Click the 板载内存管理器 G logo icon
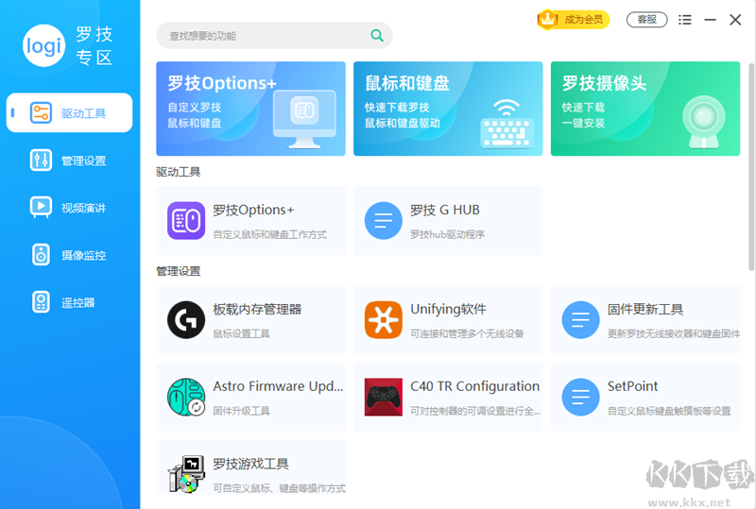The height and width of the screenshot is (509, 756). [x=186, y=320]
